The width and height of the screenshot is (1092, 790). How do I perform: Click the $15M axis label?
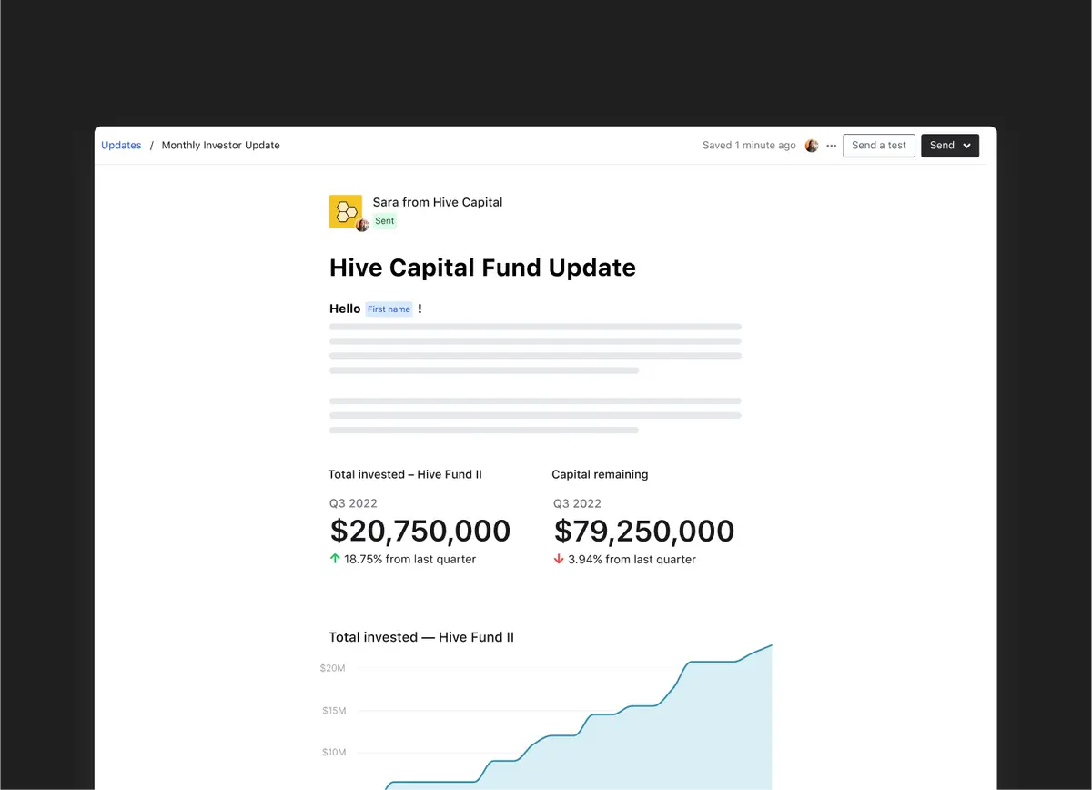(x=334, y=710)
